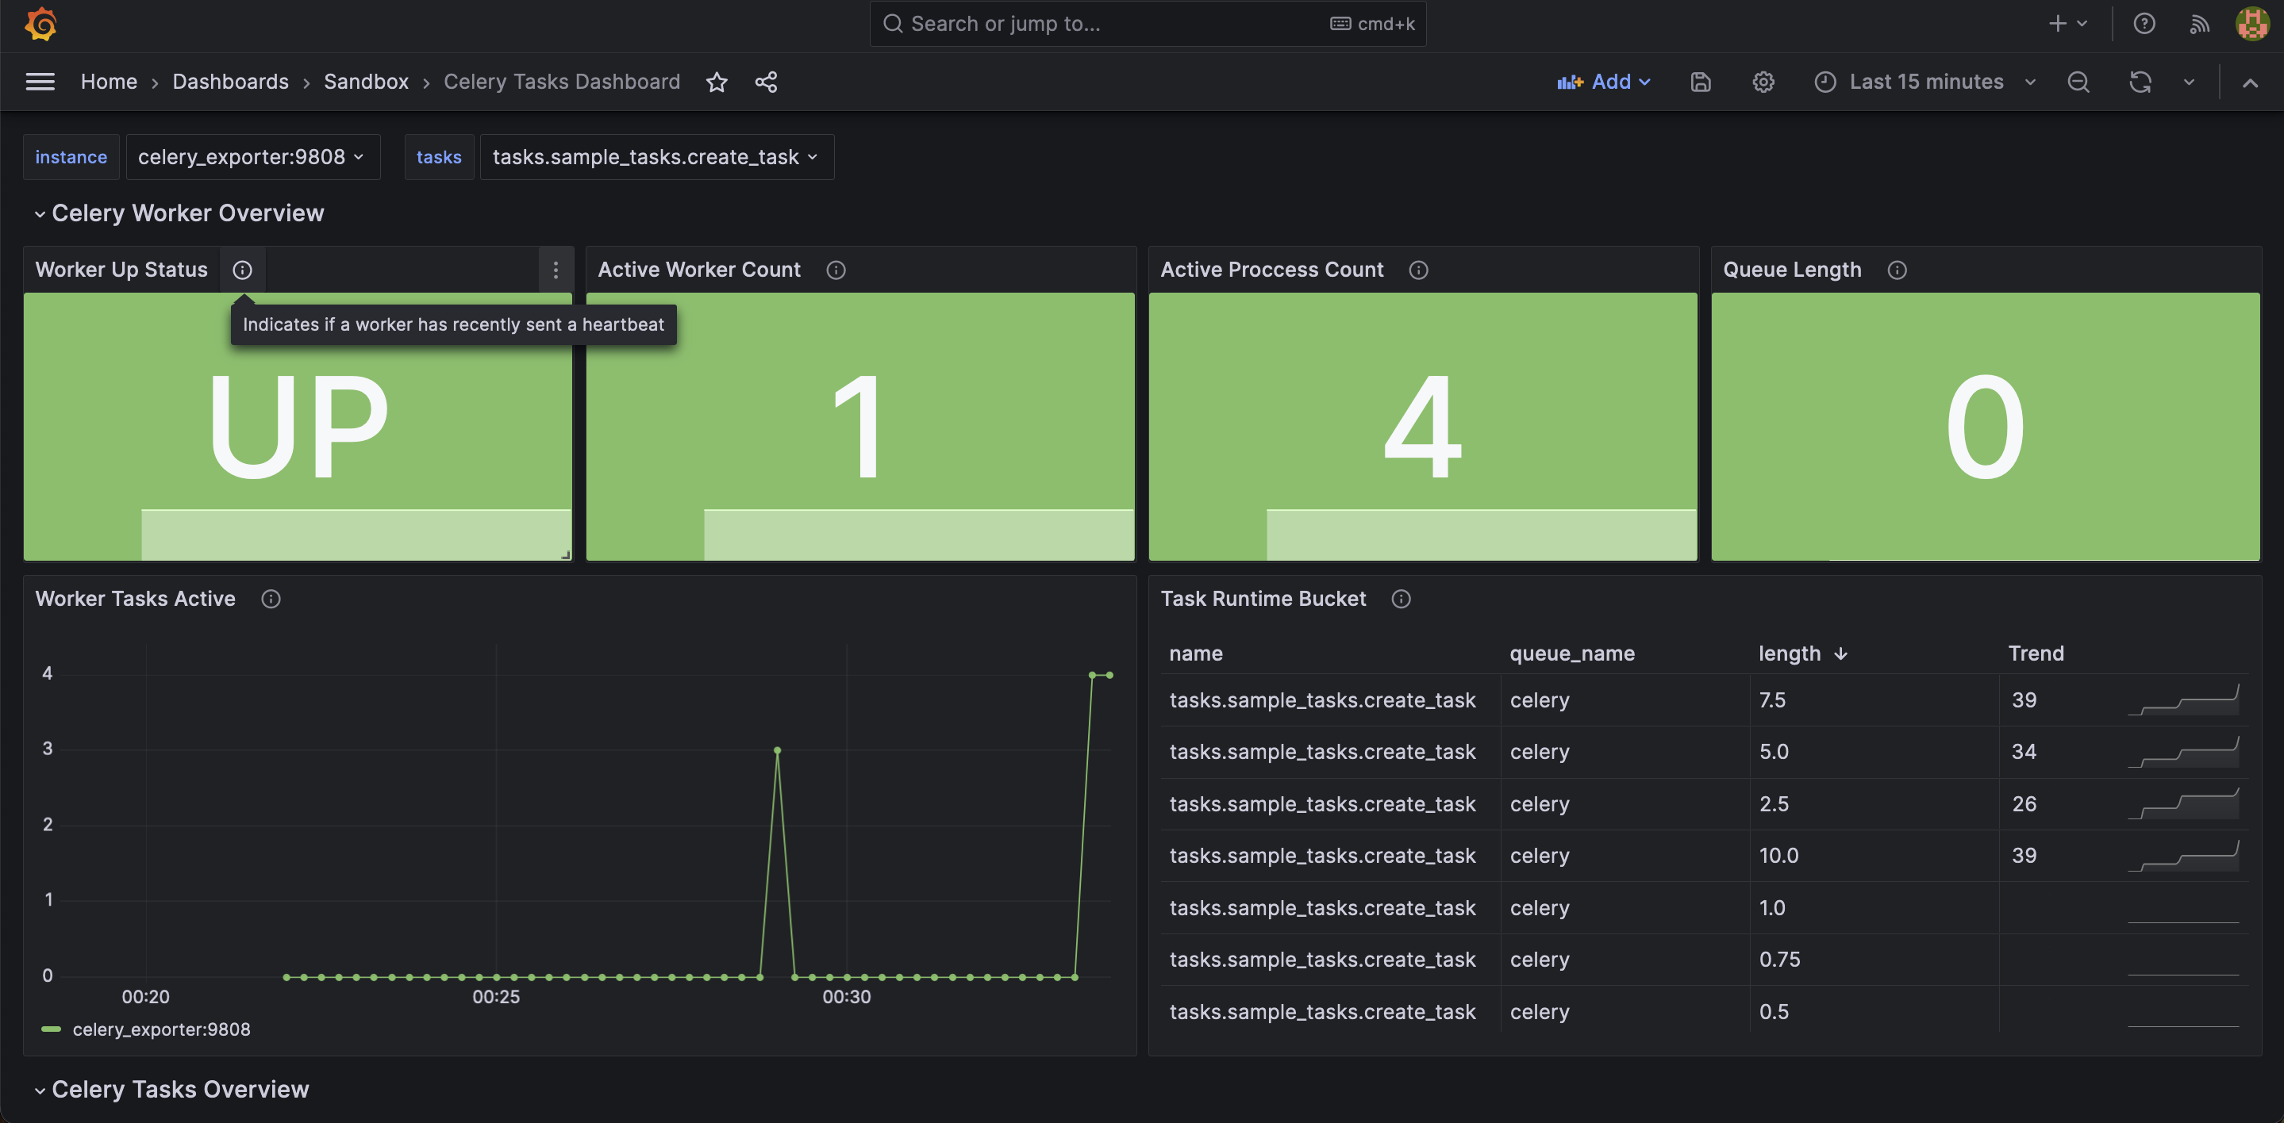Open the Add panel menu

tap(1604, 82)
